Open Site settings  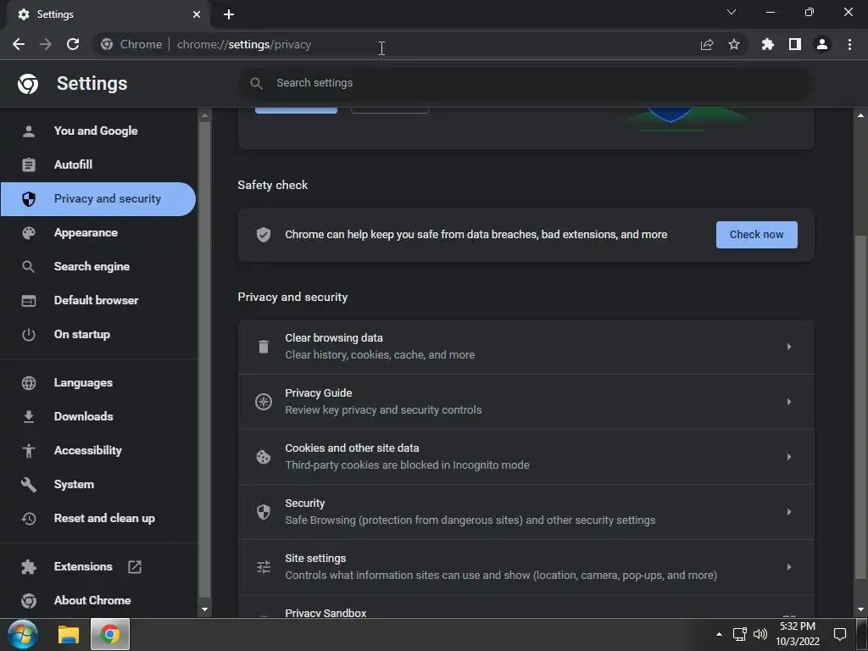tap(526, 567)
